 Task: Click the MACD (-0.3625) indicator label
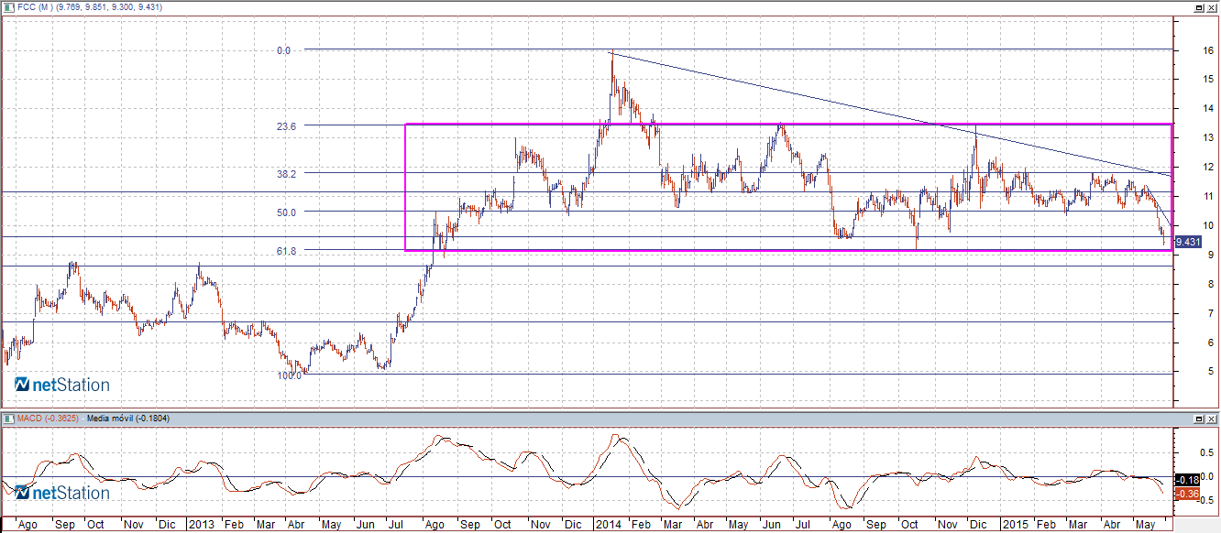pyautogui.click(x=49, y=419)
